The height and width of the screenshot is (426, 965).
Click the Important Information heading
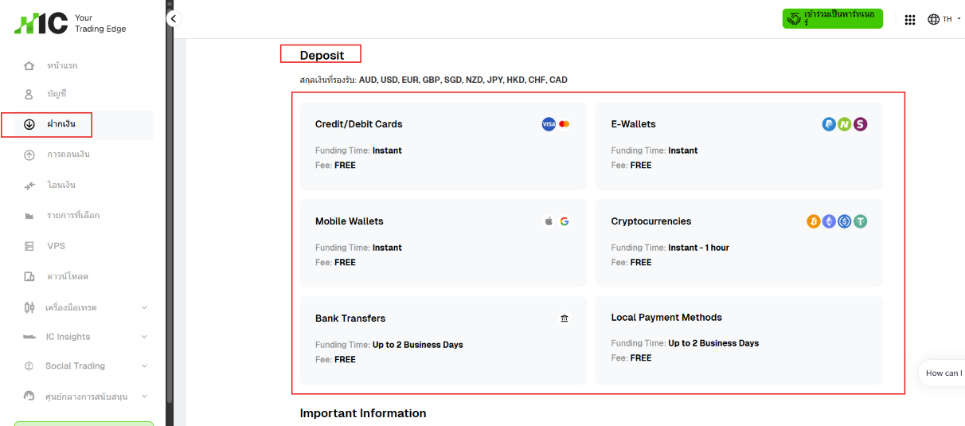click(x=363, y=413)
